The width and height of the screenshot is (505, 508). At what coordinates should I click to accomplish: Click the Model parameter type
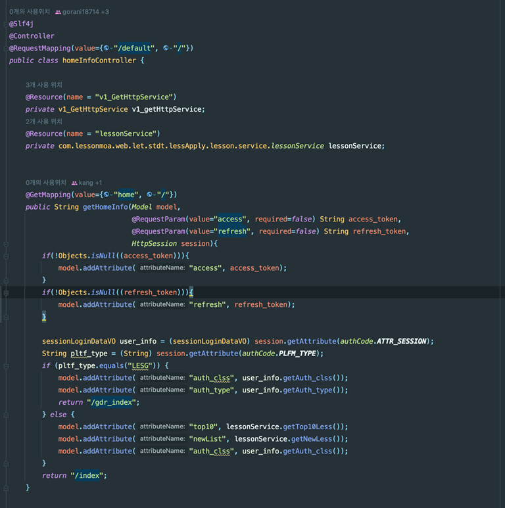pyautogui.click(x=142, y=207)
